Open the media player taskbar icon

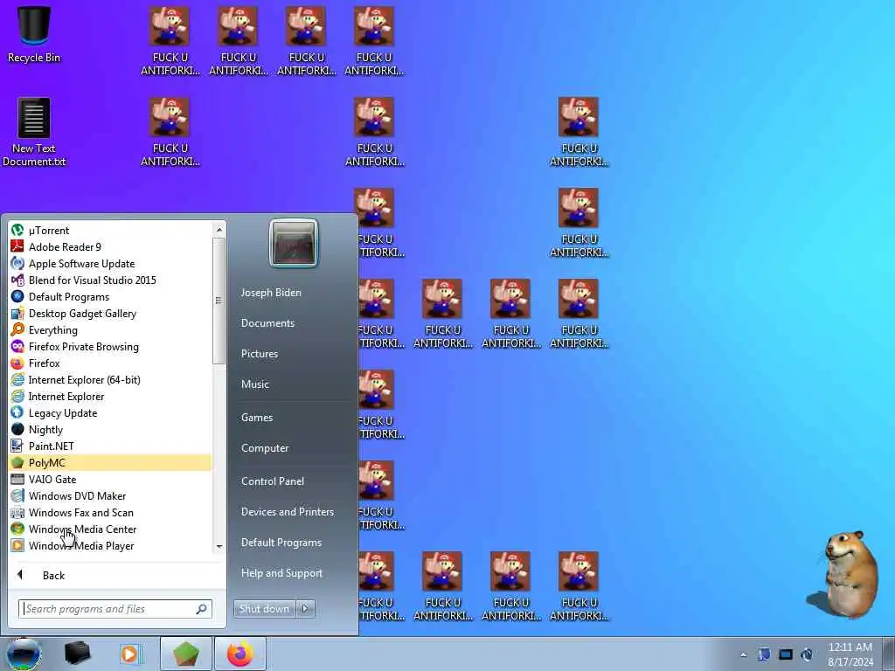pos(130,654)
